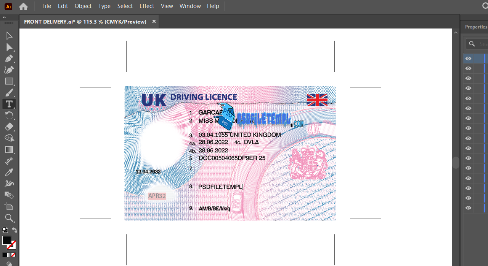This screenshot has height=266, width=488.
Task: Swap fill and stroke colors
Action: point(14,230)
